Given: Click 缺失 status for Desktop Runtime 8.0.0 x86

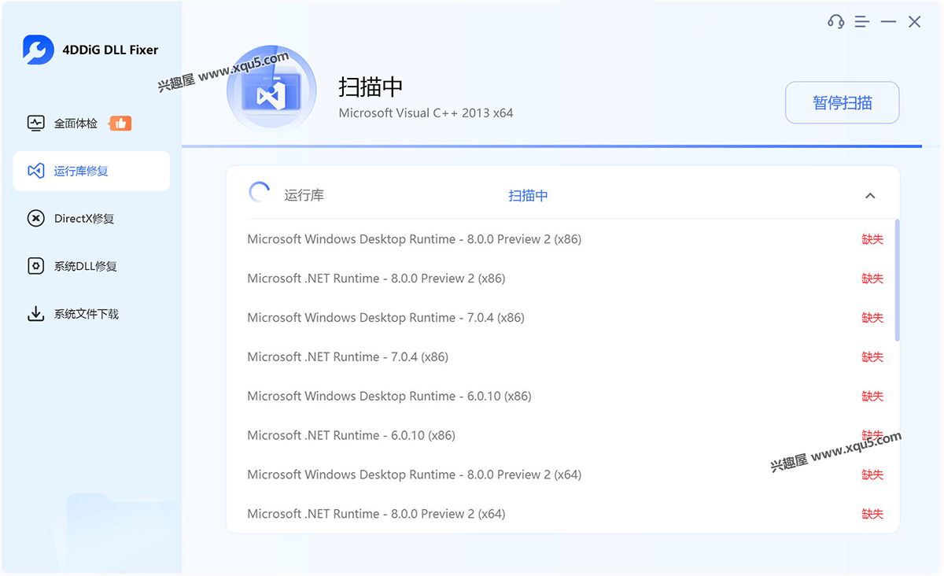Looking at the screenshot, I should (872, 239).
